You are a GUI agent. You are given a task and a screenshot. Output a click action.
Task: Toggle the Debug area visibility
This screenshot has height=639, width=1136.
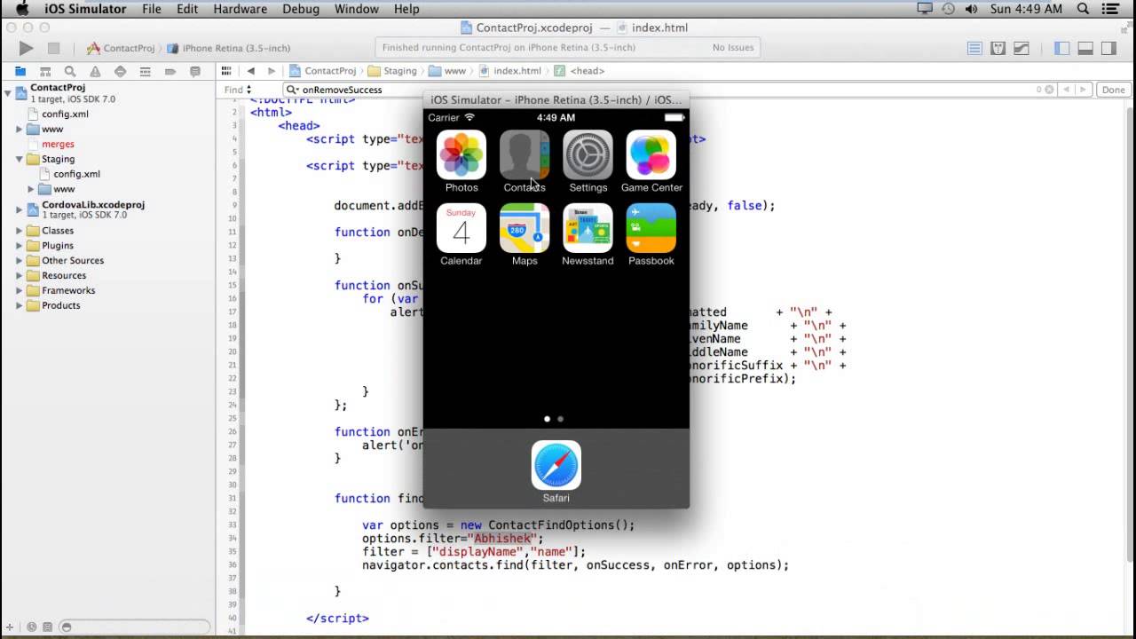click(1085, 49)
